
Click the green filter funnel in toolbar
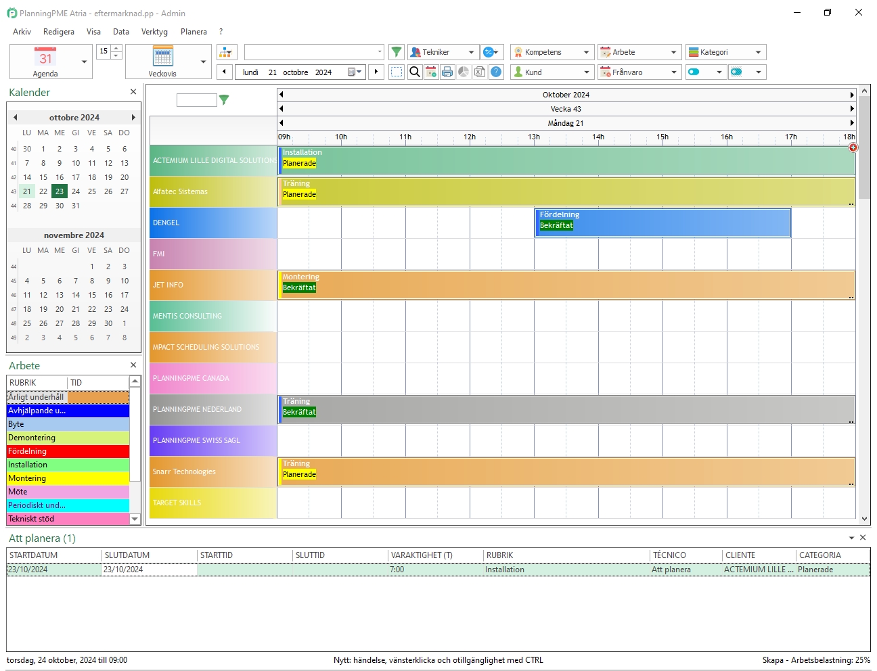tap(397, 52)
